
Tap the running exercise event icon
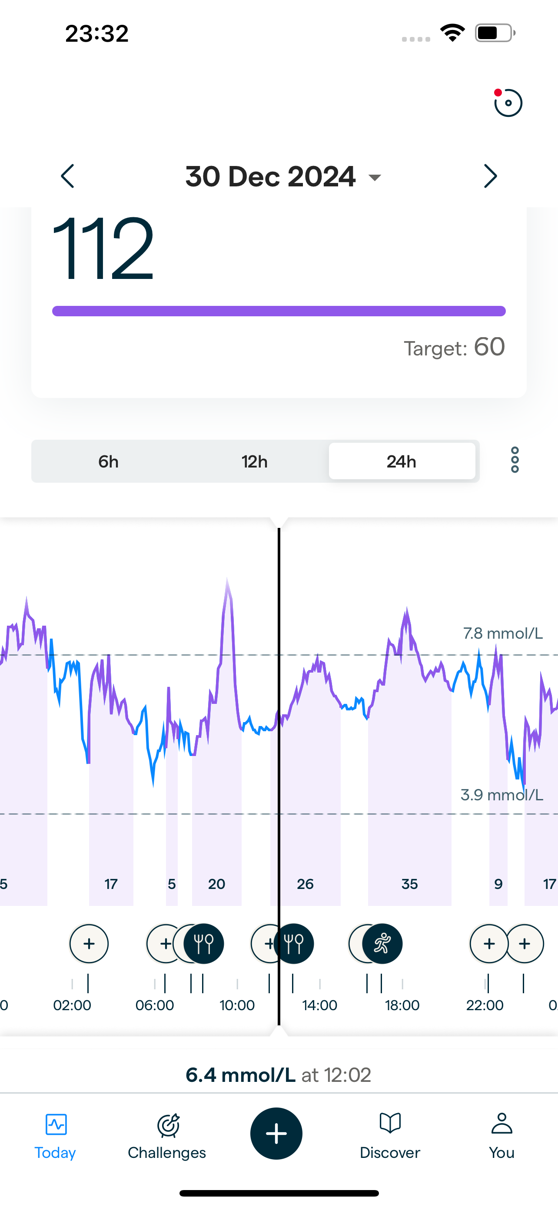click(382, 943)
